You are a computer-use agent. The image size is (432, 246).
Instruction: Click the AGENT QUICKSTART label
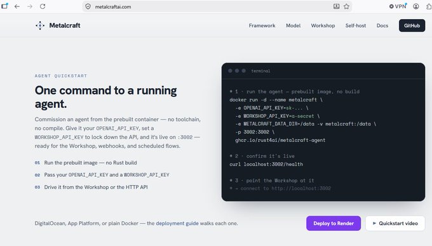point(61,76)
